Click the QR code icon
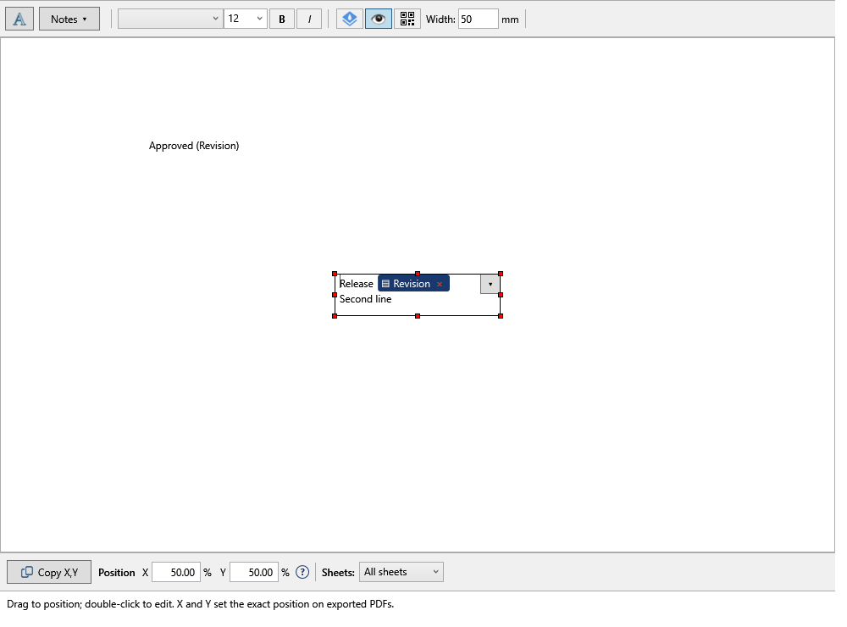 click(x=407, y=19)
